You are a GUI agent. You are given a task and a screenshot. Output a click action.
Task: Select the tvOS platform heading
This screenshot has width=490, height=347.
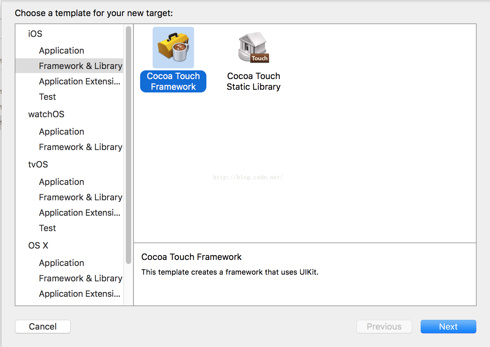click(38, 164)
